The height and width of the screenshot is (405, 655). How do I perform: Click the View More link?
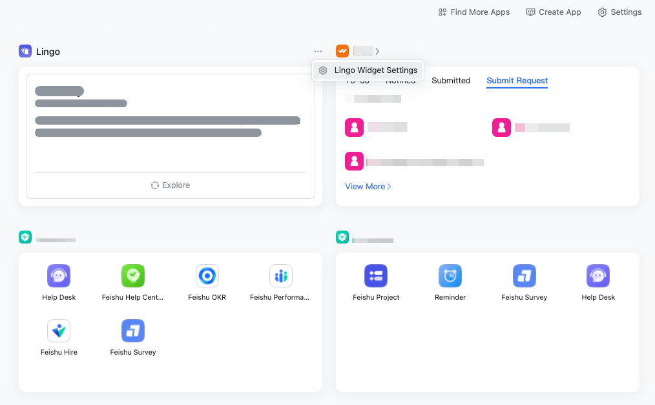[x=368, y=186]
